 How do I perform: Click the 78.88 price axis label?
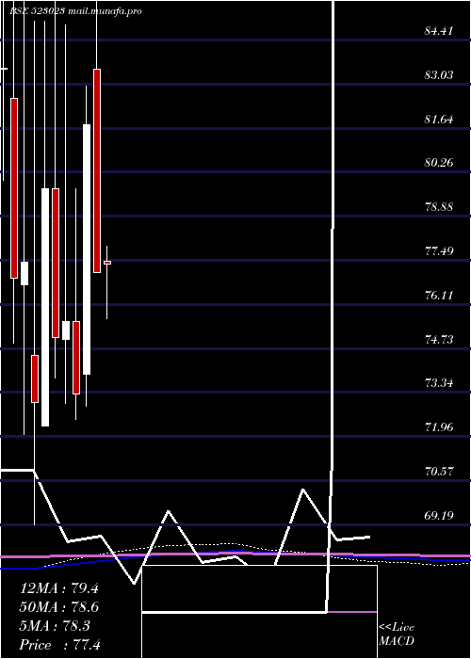[x=439, y=207]
